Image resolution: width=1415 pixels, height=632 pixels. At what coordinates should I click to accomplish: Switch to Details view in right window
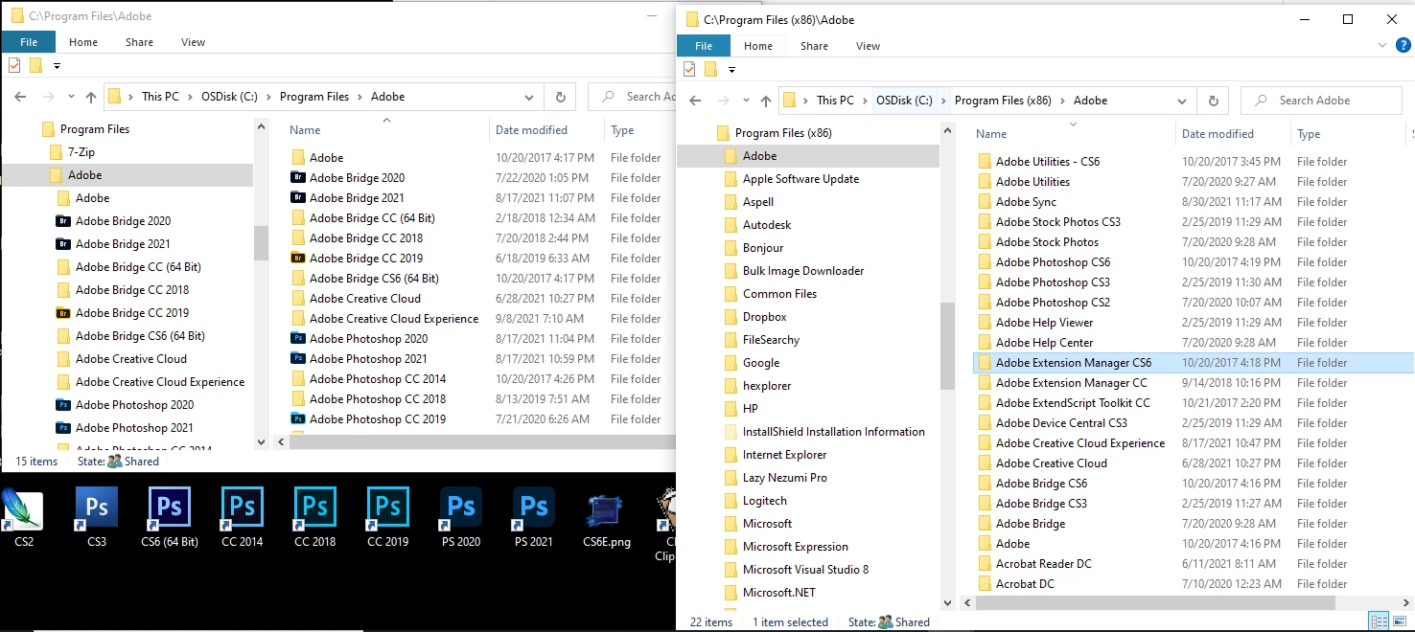coord(1378,621)
